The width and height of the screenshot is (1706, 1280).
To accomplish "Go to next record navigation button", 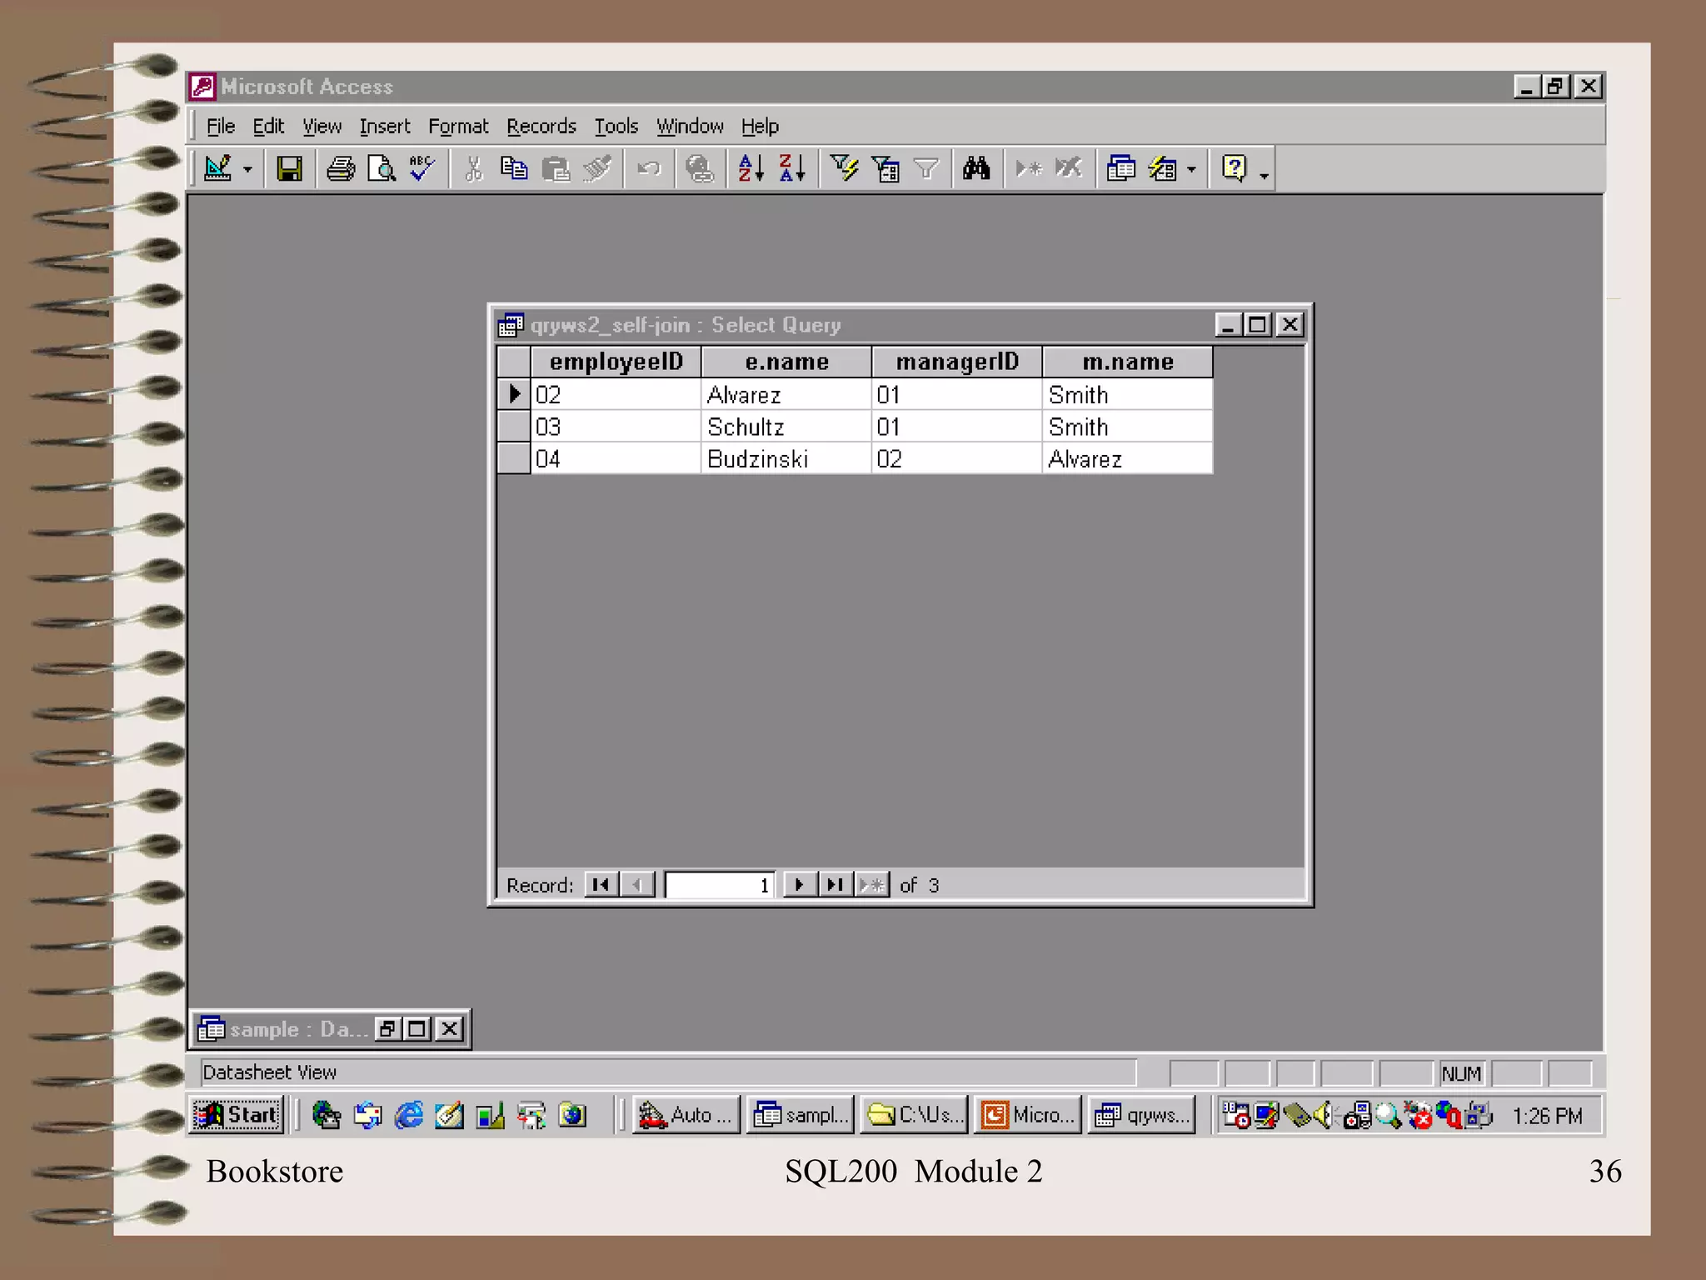I will (799, 884).
